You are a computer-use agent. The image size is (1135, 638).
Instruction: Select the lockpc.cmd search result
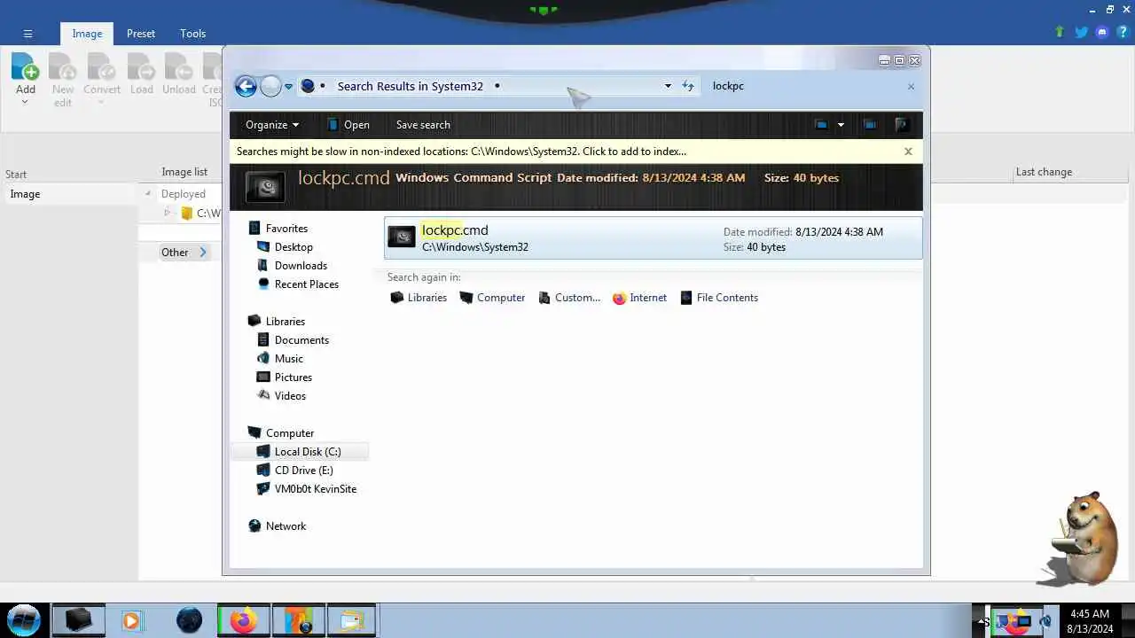653,238
